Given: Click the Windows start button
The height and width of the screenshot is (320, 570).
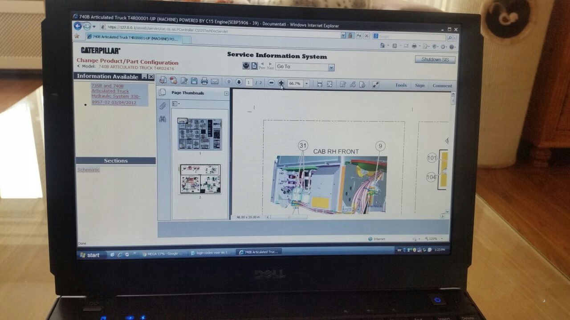Looking at the screenshot, I should click(x=91, y=255).
